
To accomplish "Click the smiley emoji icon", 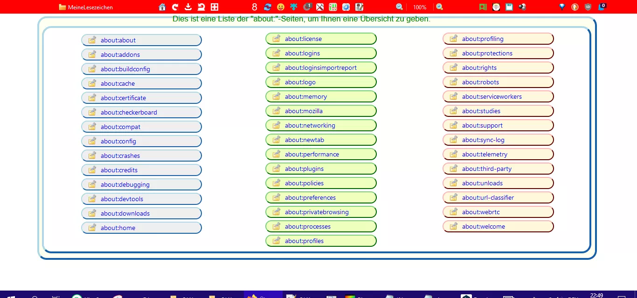I will coord(281,7).
